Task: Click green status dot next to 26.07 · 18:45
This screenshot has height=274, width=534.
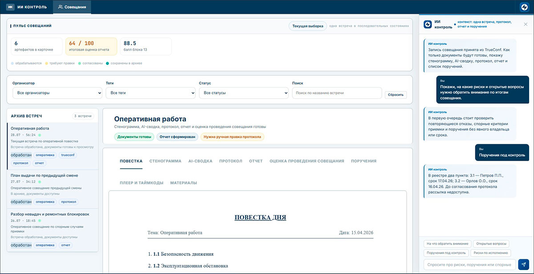Action: (x=40, y=221)
